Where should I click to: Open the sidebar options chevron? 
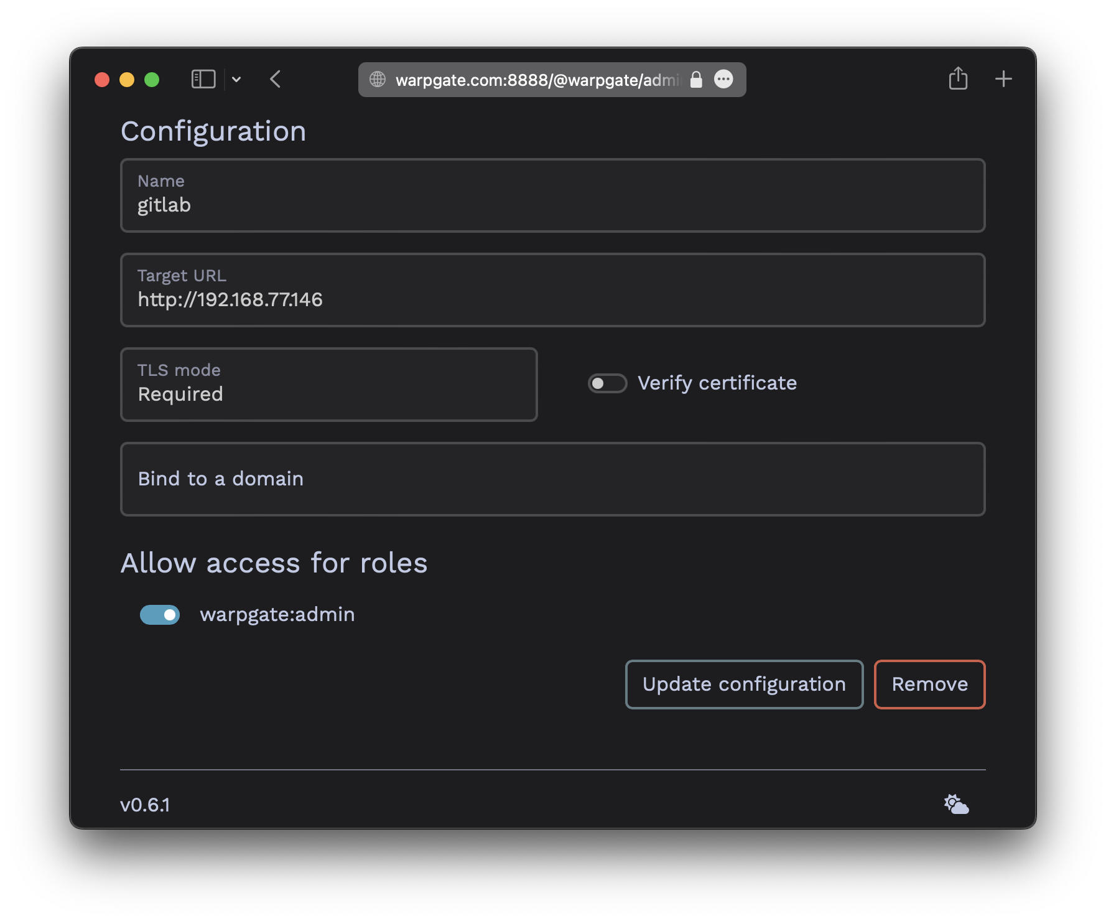point(236,79)
